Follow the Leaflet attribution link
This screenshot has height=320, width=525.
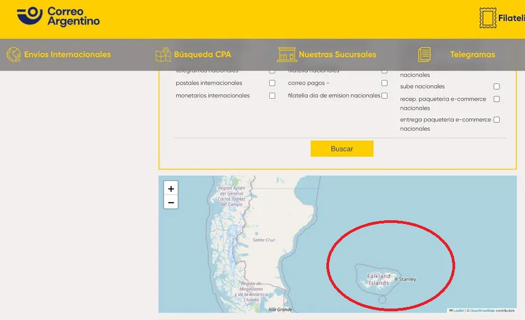pos(458,311)
